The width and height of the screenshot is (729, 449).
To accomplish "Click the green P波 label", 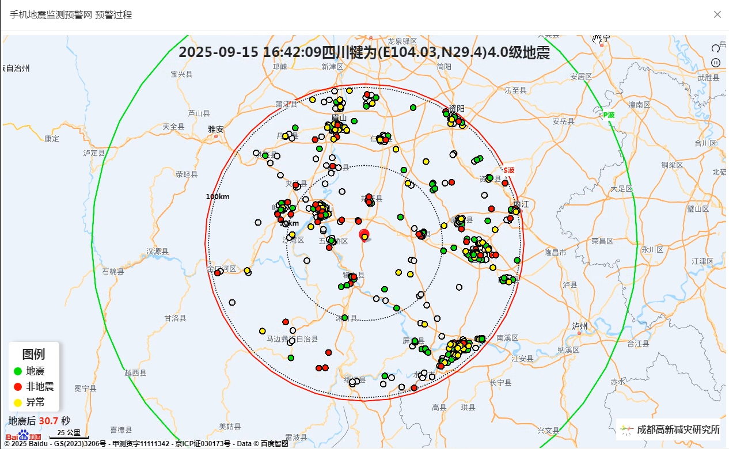I will tap(608, 115).
